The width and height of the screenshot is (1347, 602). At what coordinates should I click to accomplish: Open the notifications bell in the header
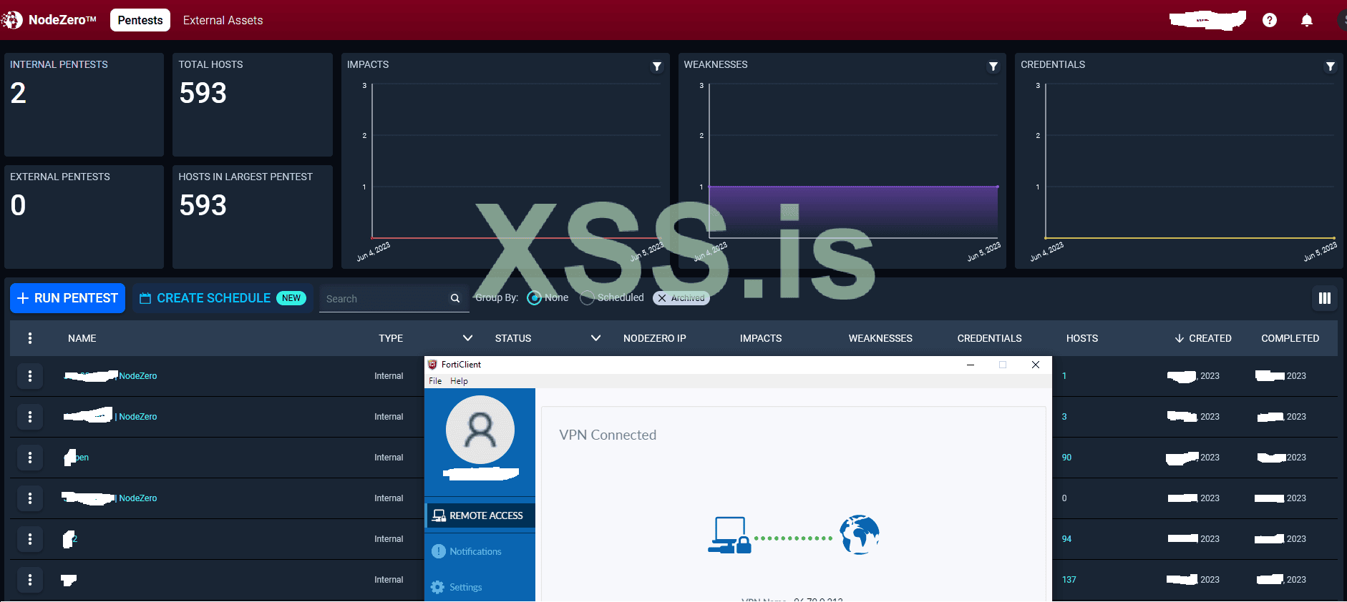coord(1307,20)
